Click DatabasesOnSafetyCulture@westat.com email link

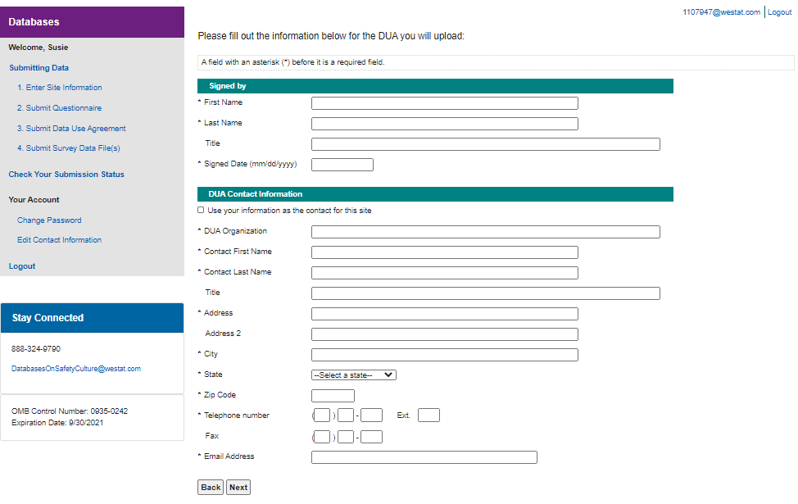tap(76, 369)
